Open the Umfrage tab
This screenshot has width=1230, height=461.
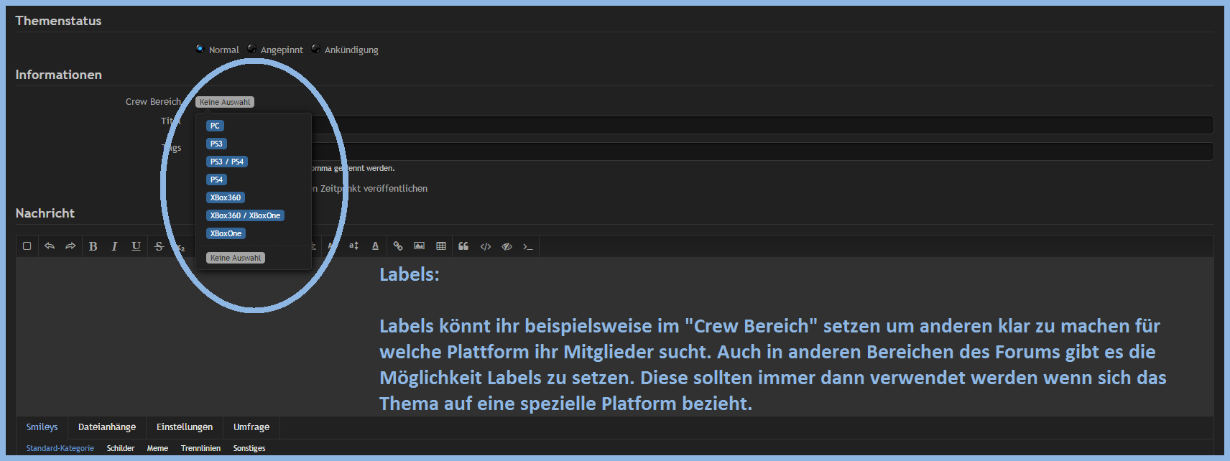coord(251,427)
